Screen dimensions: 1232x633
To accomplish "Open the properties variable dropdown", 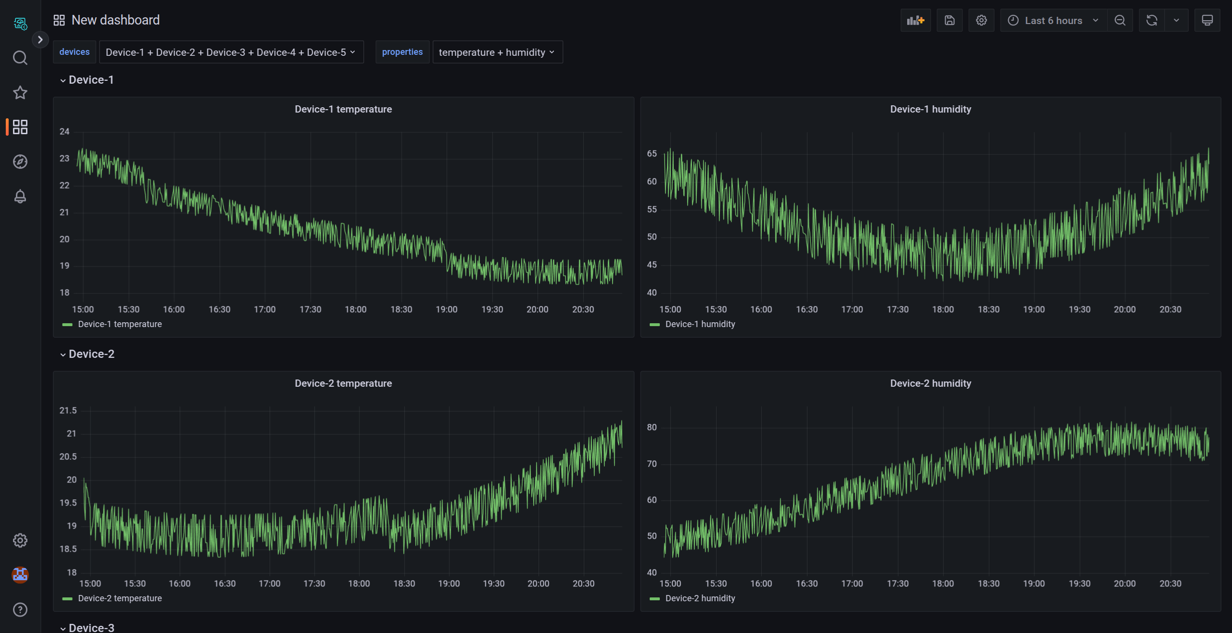I will click(x=497, y=52).
